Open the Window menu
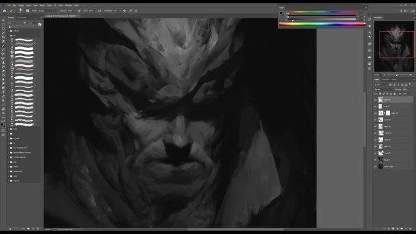This screenshot has width=416, height=234. (x=68, y=5)
